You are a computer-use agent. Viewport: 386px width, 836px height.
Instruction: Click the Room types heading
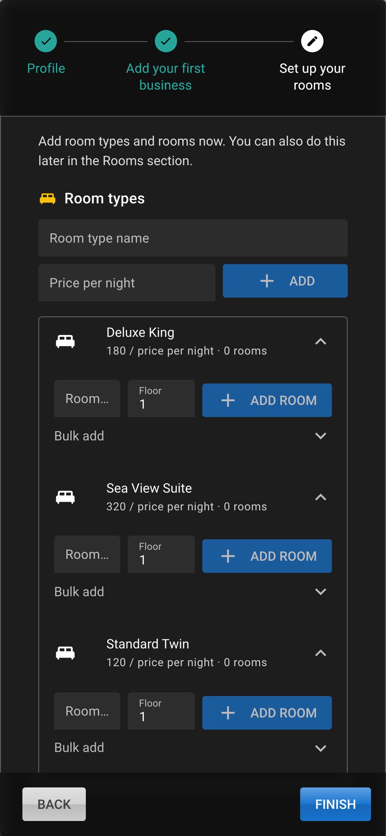point(104,199)
